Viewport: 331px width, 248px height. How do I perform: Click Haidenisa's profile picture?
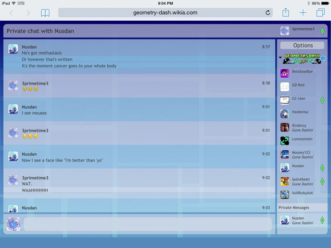285,114
